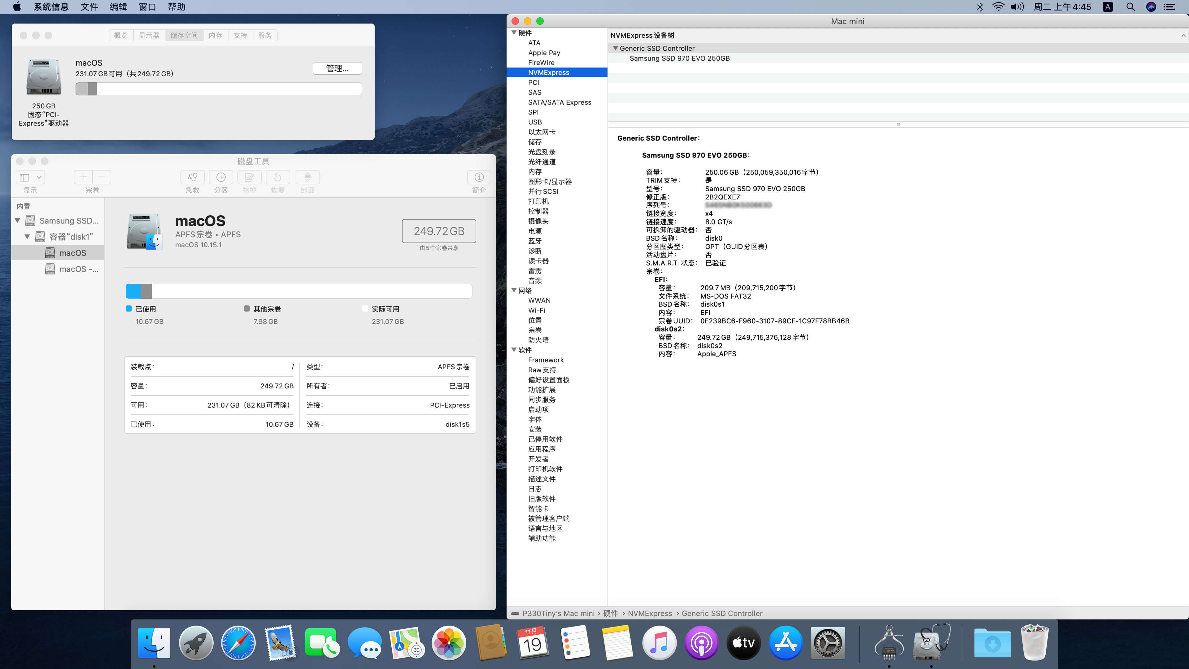Click the add volume plus icon

click(84, 177)
